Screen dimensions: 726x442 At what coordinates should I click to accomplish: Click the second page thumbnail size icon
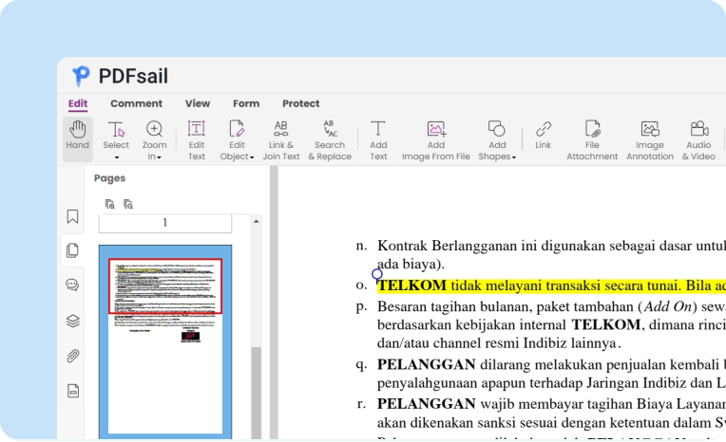pos(128,204)
